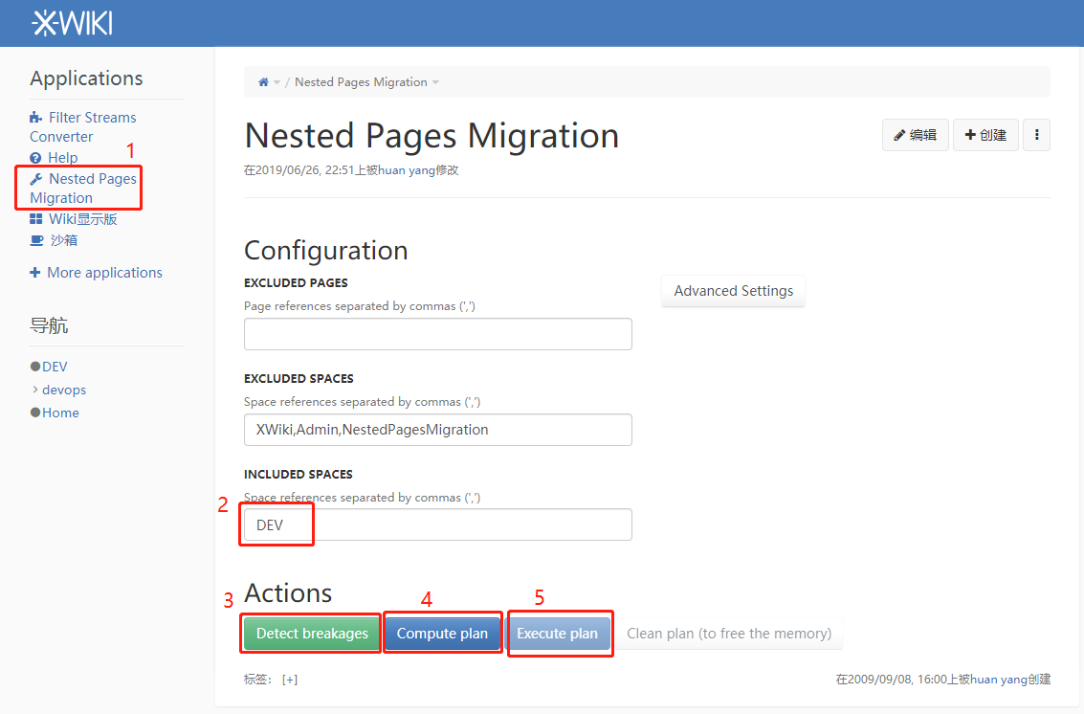Click the Applications panel heading
Viewport: 1084px width, 714px height.
[86, 78]
